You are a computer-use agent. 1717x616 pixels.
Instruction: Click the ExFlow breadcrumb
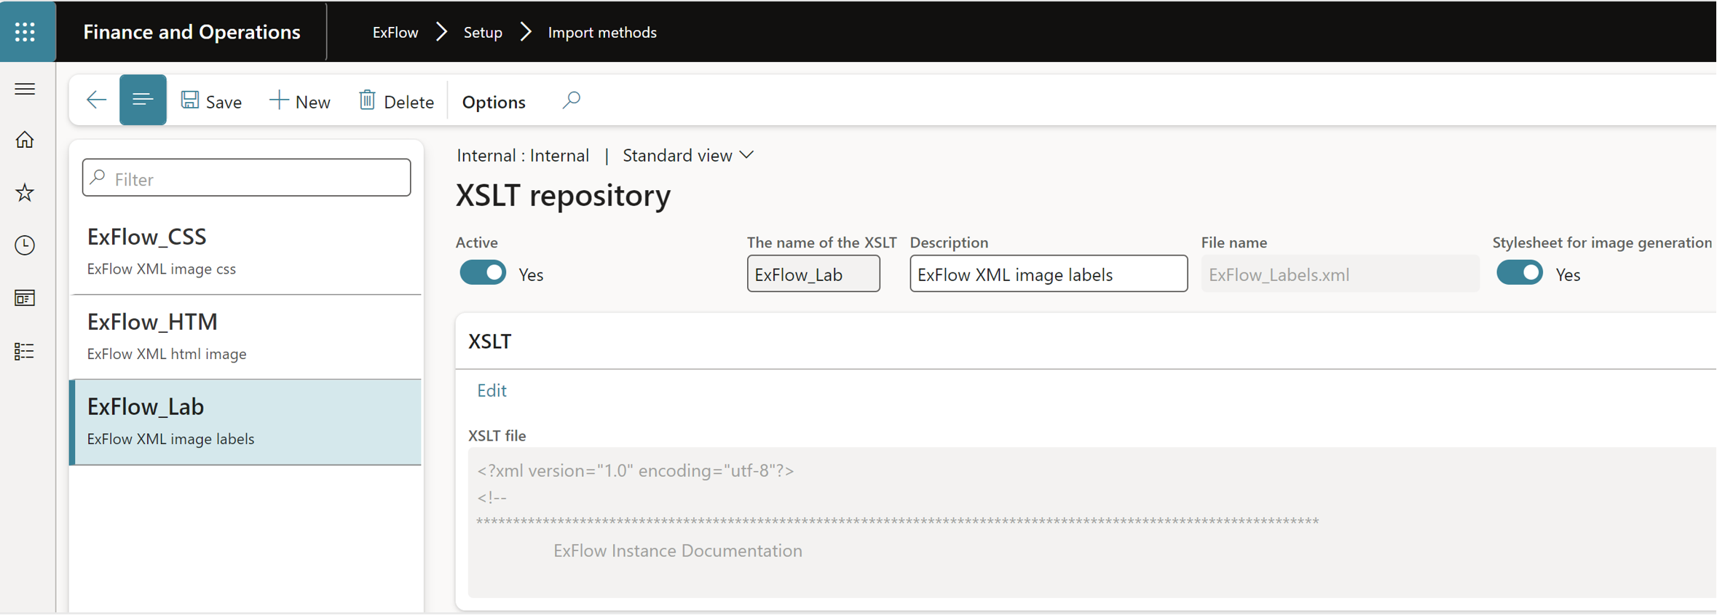(x=395, y=32)
